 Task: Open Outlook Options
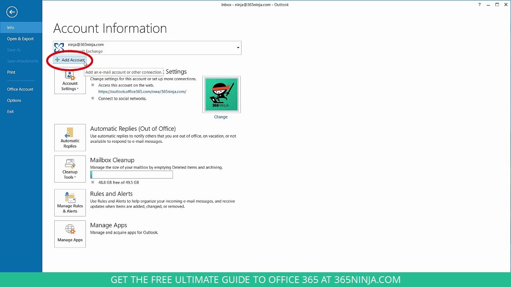(21, 100)
